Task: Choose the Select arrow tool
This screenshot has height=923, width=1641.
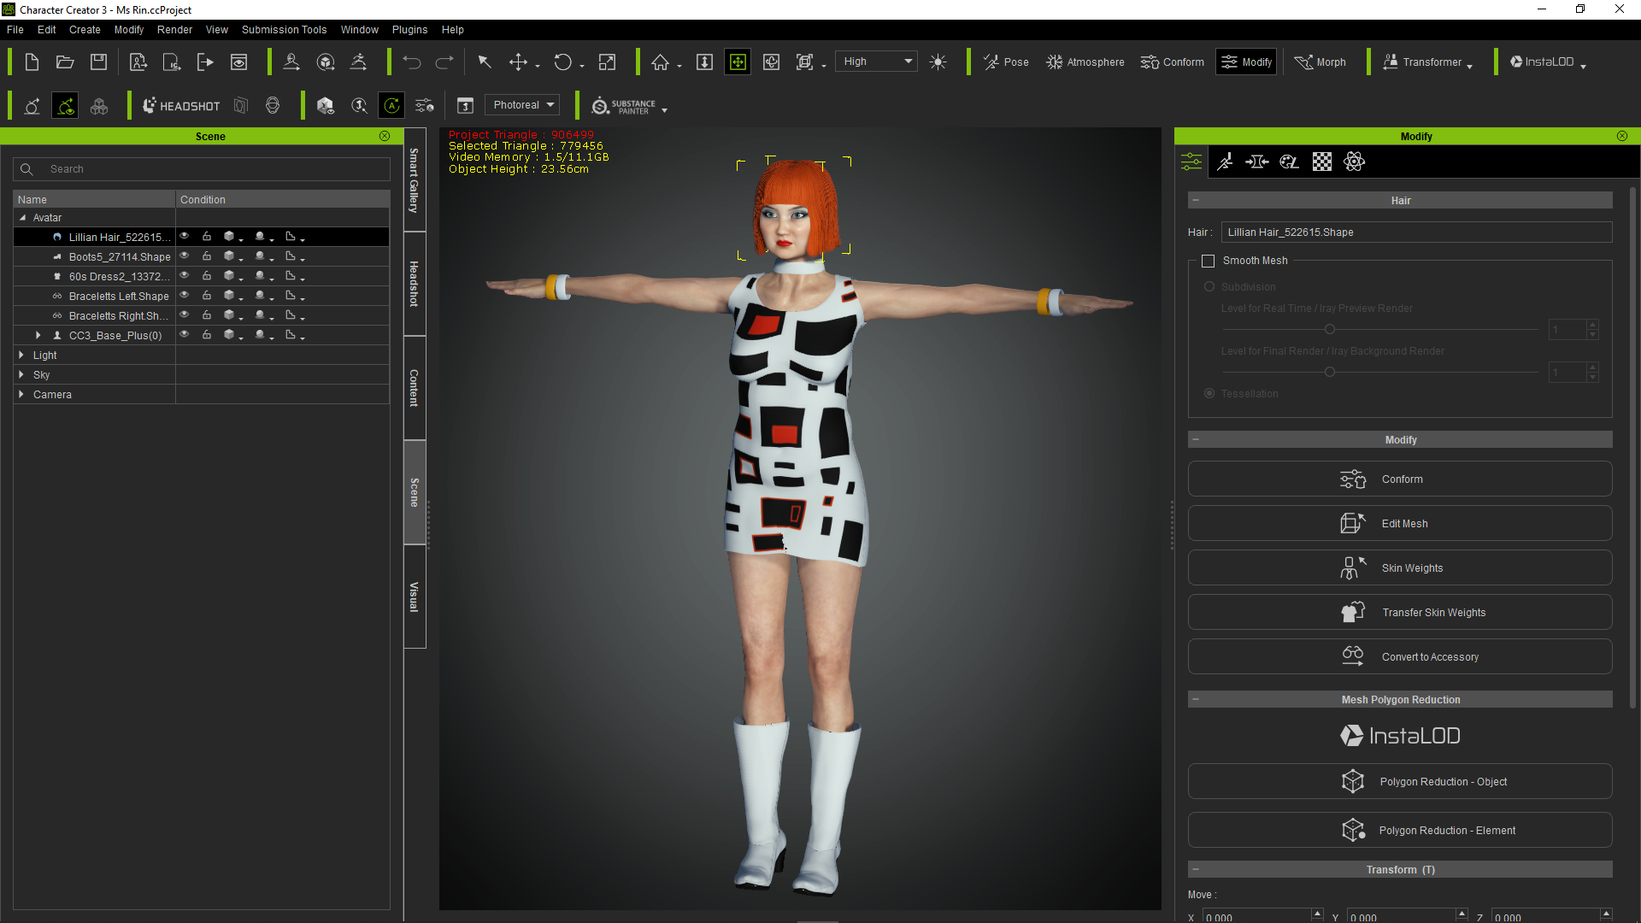Action: pos(485,62)
